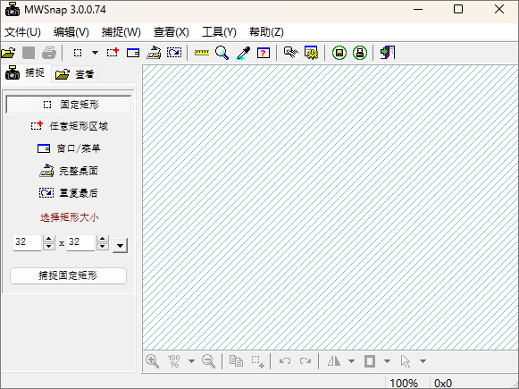This screenshot has width=519, height=389.
Task: Click the full desktop capture toolbar icon
Action: pos(154,53)
